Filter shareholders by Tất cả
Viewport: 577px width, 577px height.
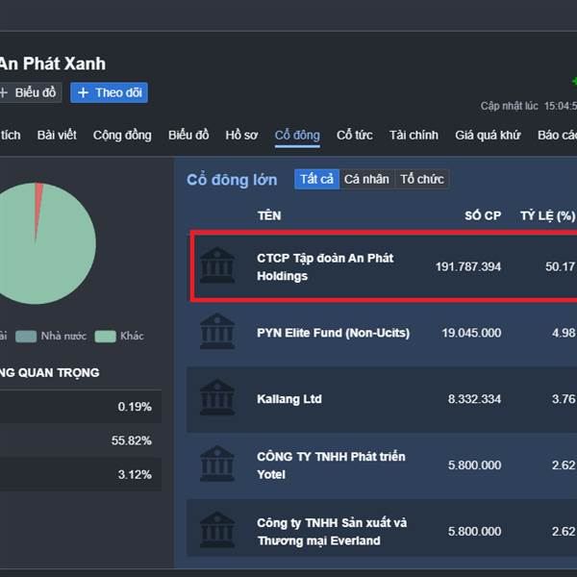(316, 179)
